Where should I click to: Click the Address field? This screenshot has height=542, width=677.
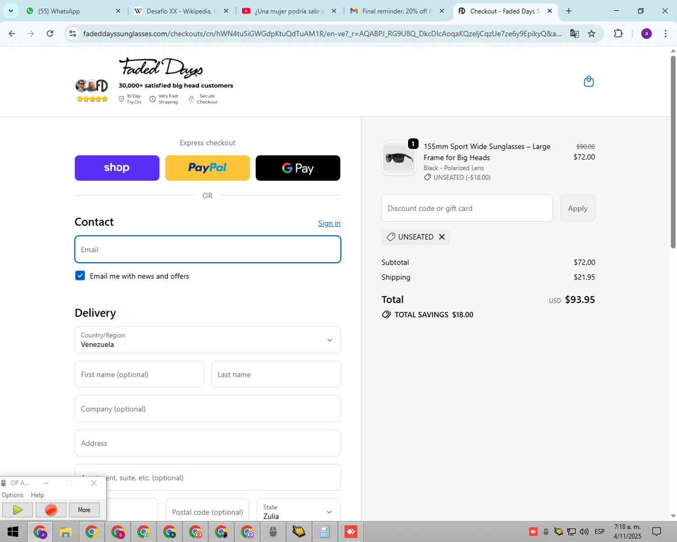(x=208, y=443)
